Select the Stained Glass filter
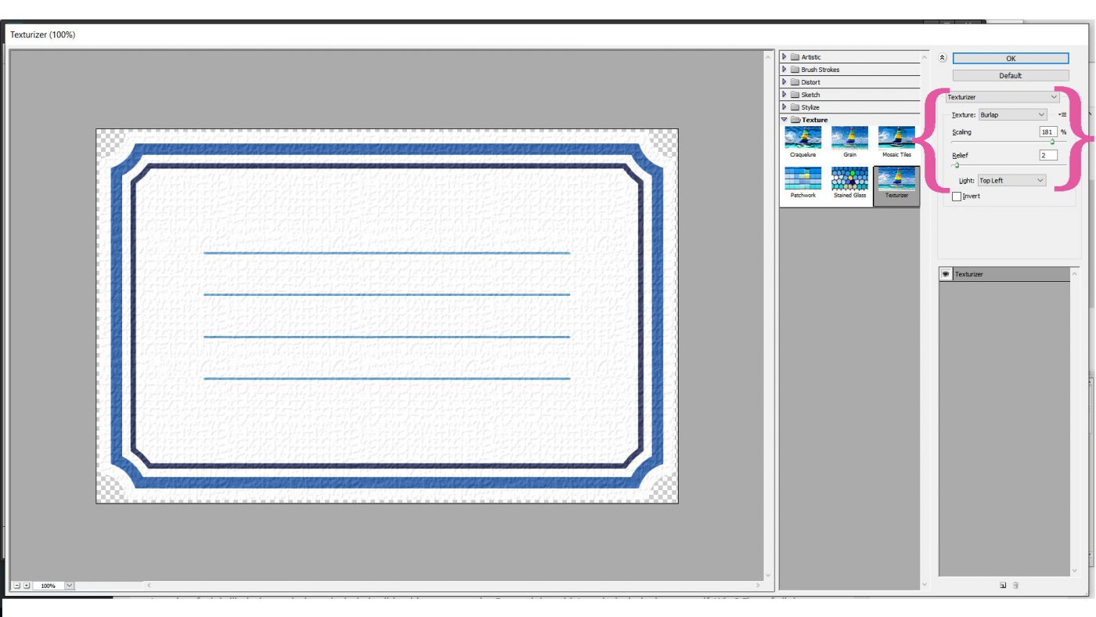The width and height of the screenshot is (1096, 617). click(850, 182)
